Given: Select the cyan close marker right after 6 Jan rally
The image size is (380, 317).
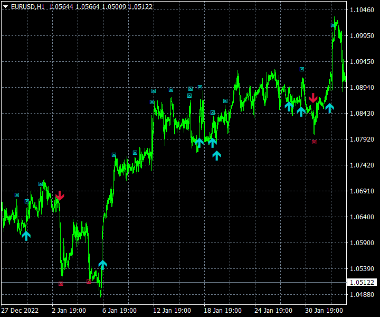Looking at the screenshot, I should coord(114,155).
